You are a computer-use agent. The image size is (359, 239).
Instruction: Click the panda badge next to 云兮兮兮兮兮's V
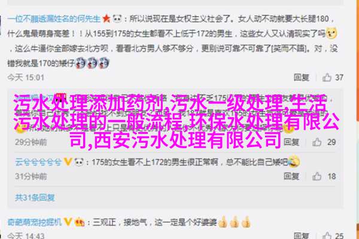click(x=79, y=162)
